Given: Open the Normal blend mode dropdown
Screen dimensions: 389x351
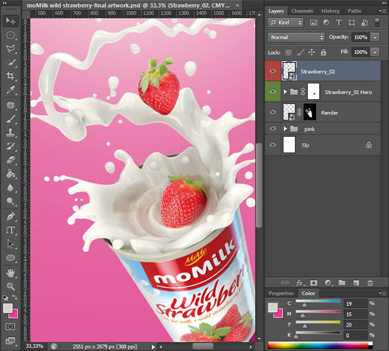Looking at the screenshot, I should coord(296,37).
